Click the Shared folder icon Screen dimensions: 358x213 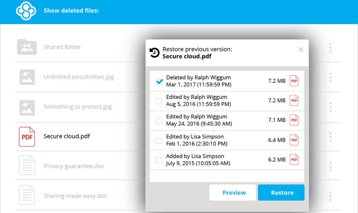point(27,47)
